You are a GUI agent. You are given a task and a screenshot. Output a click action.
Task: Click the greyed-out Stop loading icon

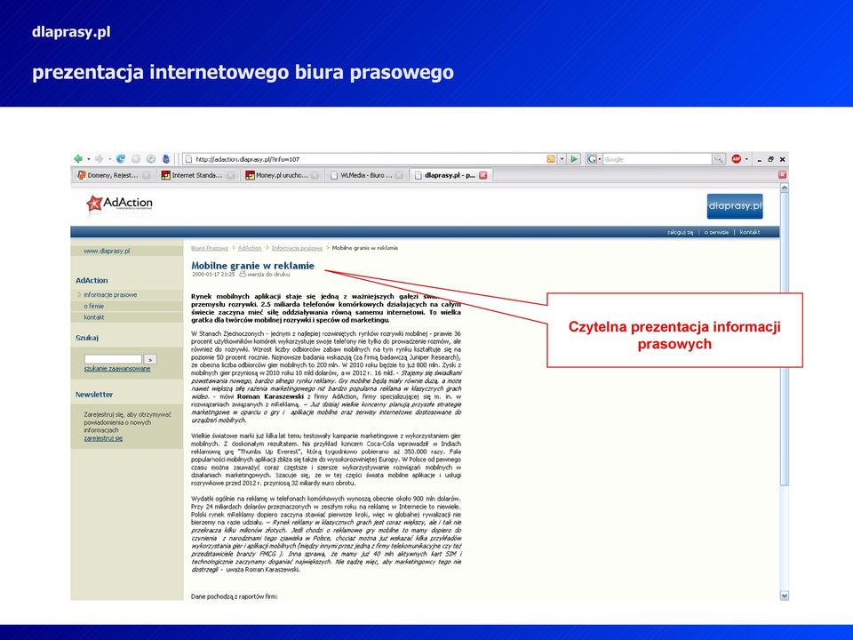136,159
